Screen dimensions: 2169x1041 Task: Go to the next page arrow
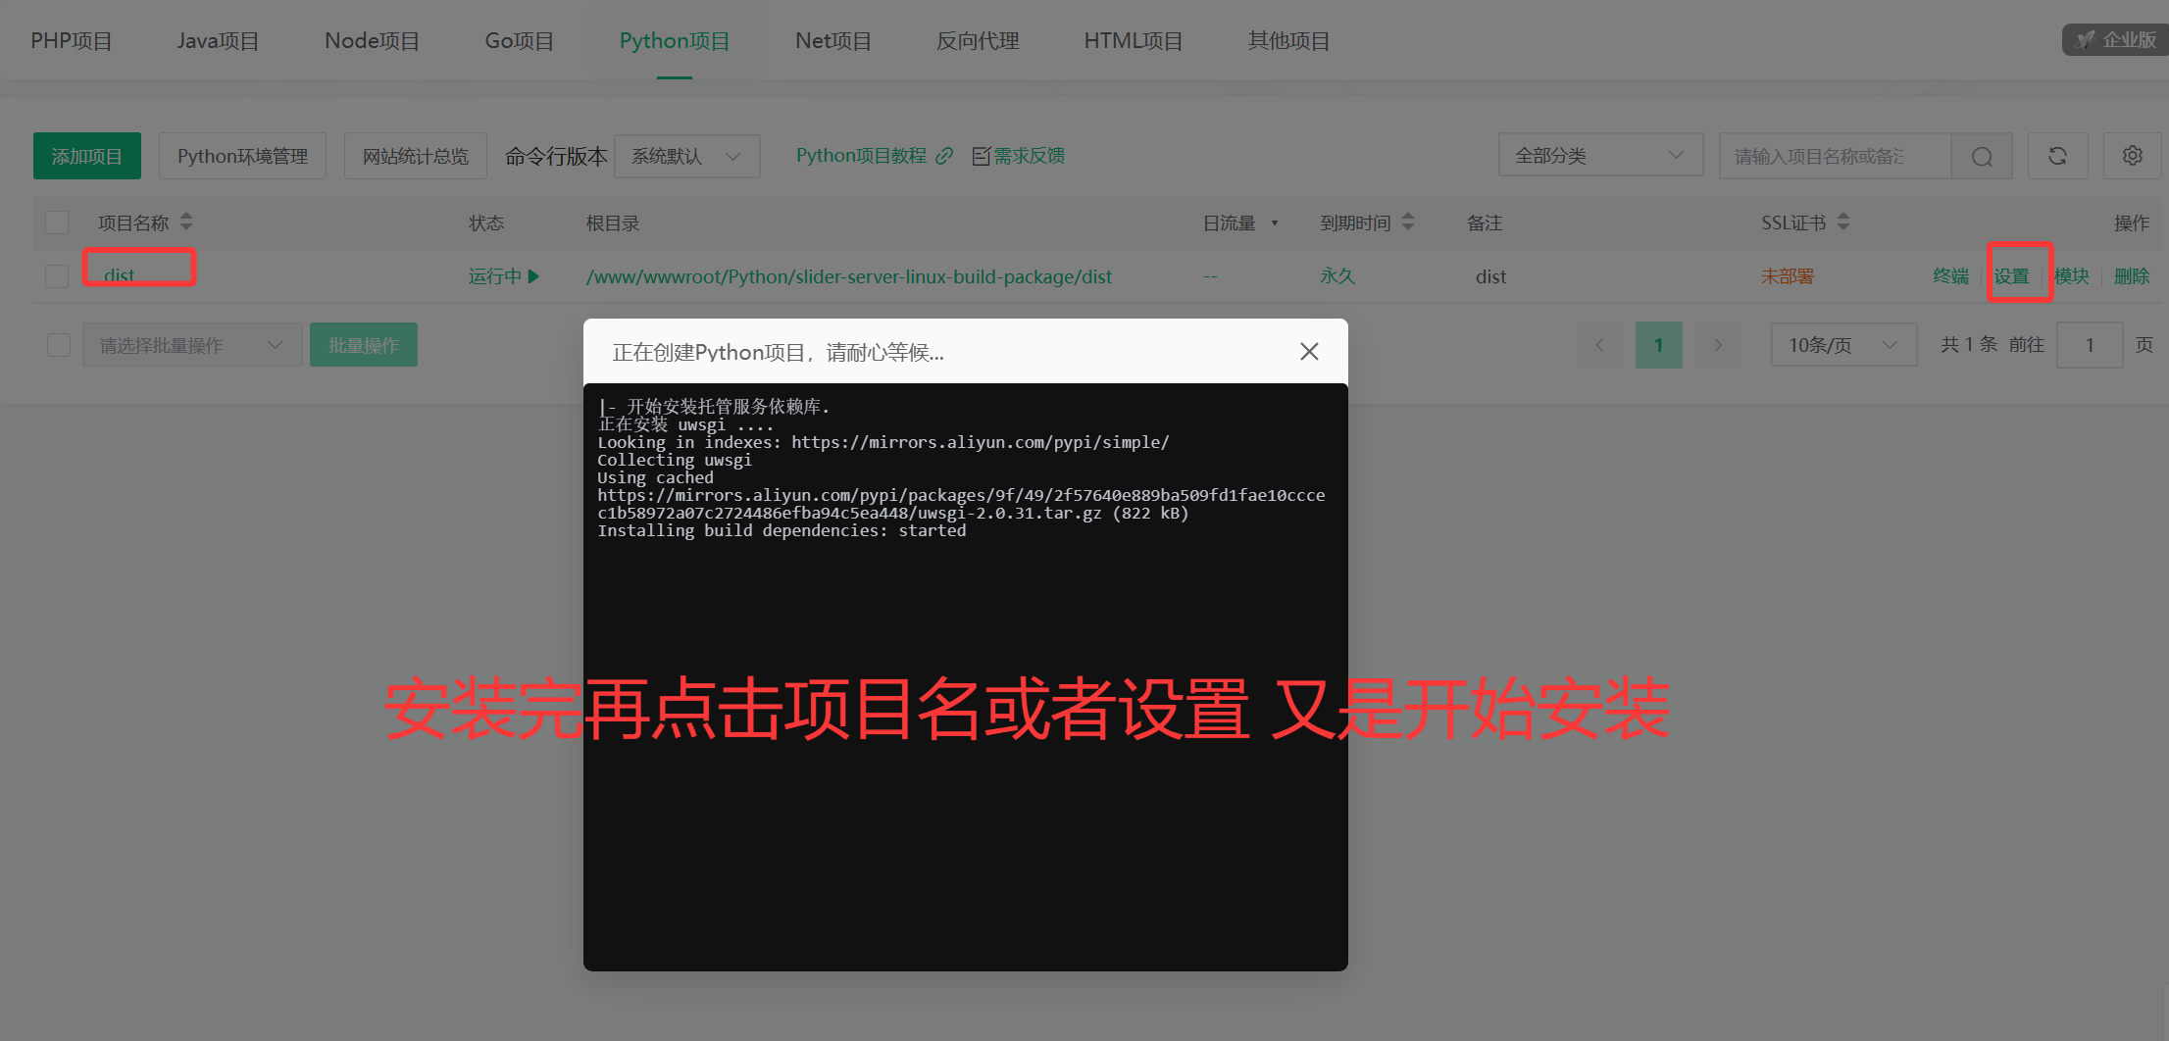pyautogui.click(x=1718, y=345)
